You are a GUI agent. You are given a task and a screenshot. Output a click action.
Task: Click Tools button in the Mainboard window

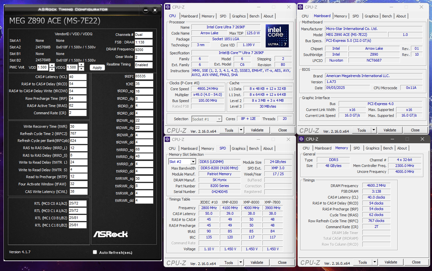362,130
